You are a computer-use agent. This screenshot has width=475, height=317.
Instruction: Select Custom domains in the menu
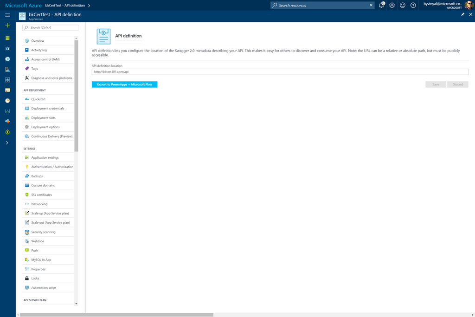tap(43, 185)
